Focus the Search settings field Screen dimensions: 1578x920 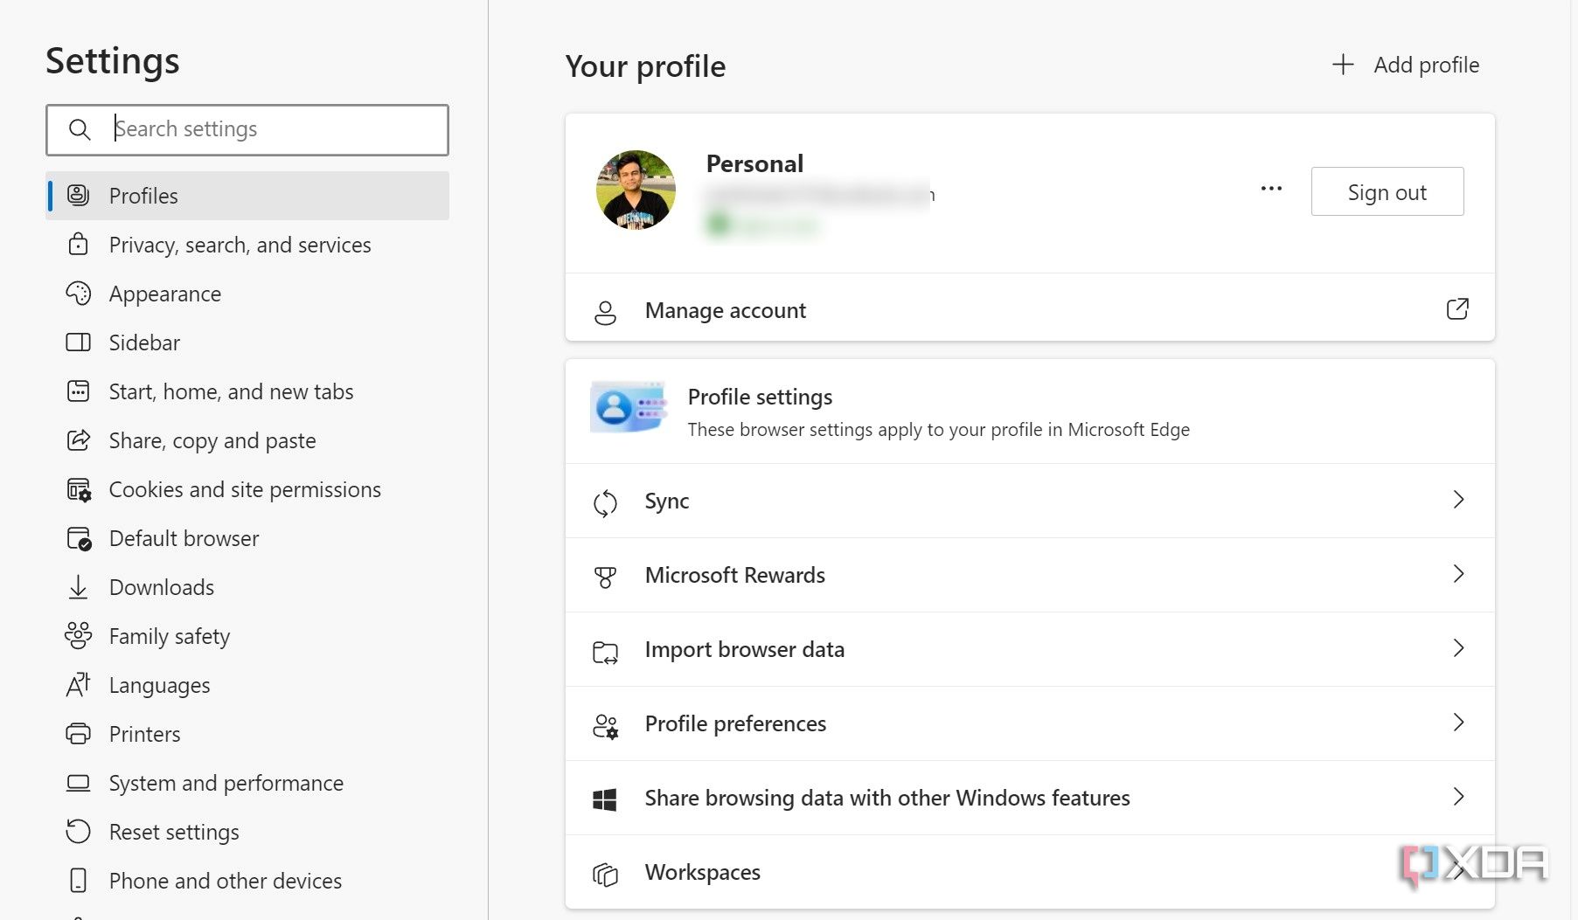click(247, 129)
